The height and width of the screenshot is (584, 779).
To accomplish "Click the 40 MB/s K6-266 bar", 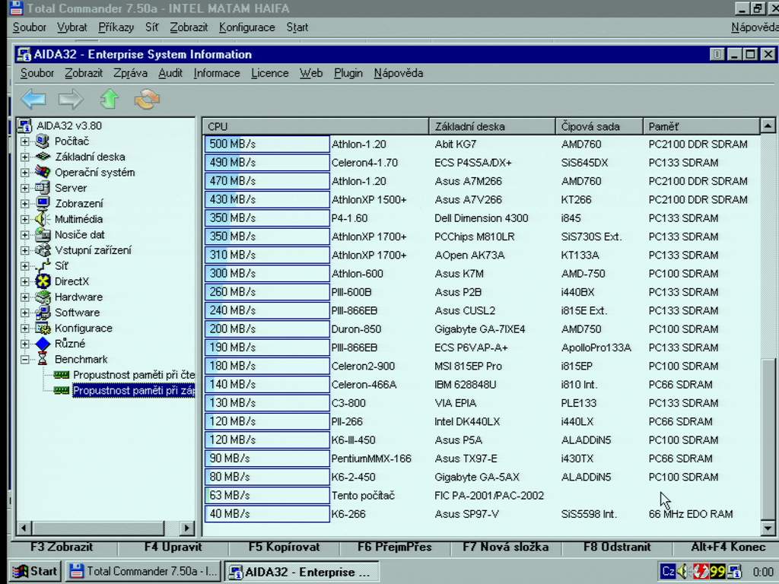I will (267, 513).
